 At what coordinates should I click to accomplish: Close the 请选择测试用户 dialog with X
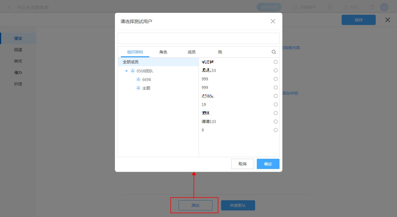(x=273, y=21)
